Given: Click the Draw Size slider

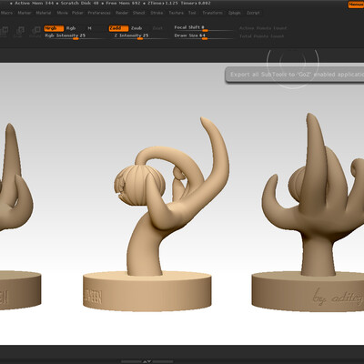Looking at the screenshot, I should [203, 35].
